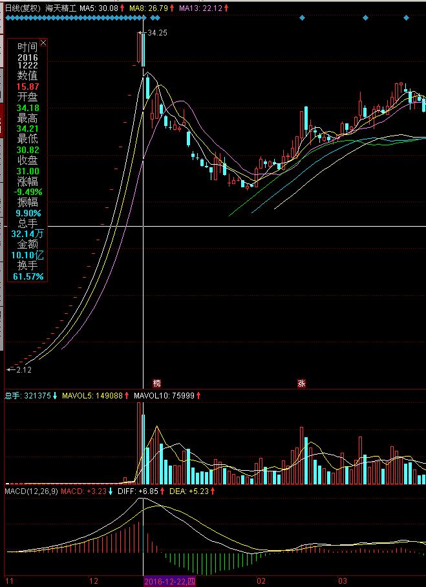This screenshot has height=587, width=426.
Task: Click the MACD: +3.23 value
Action: [x=83, y=491]
